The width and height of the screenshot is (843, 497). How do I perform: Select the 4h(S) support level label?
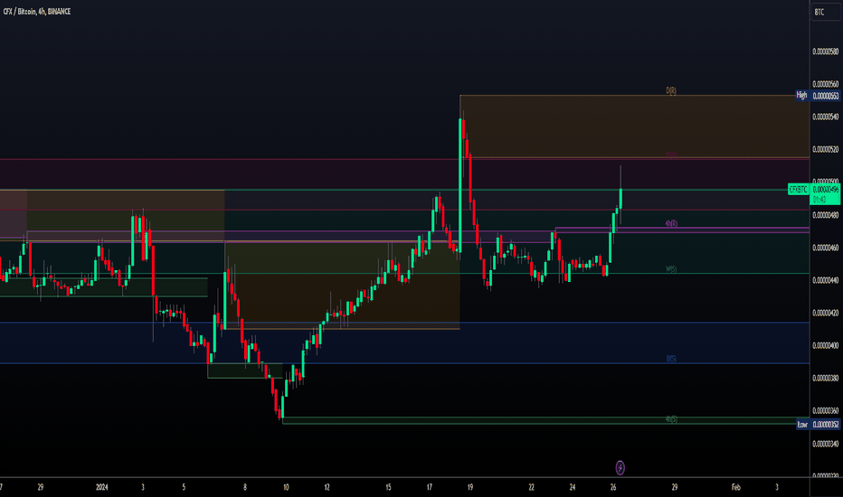(671, 419)
